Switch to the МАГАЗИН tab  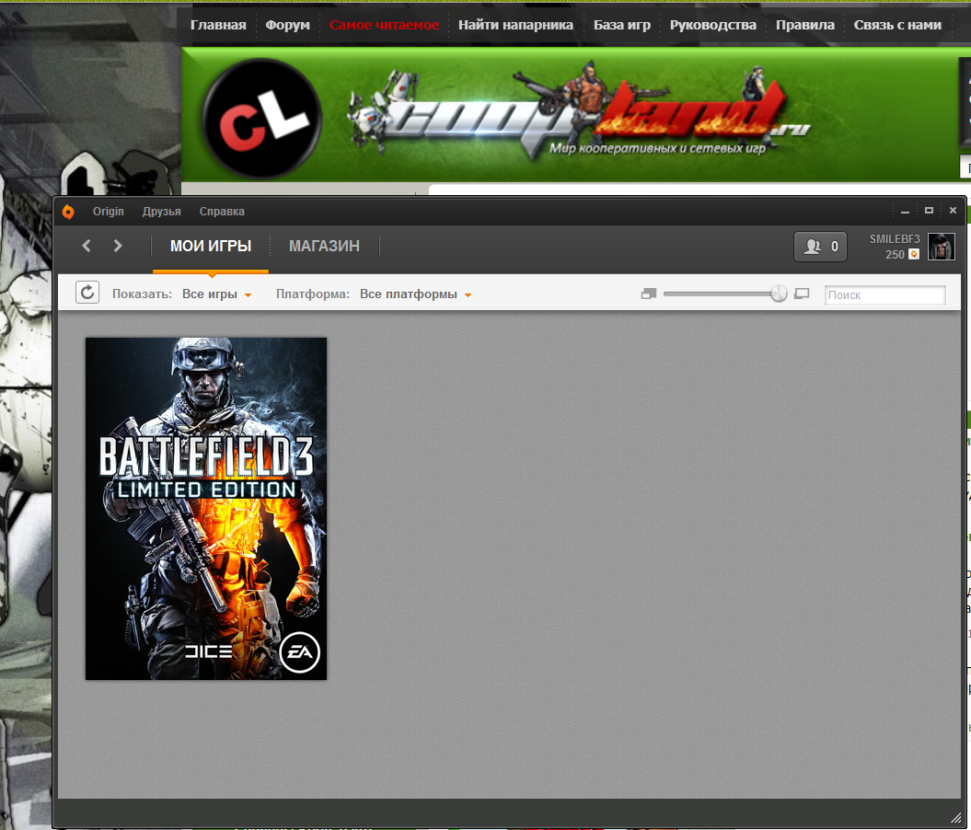coord(324,247)
